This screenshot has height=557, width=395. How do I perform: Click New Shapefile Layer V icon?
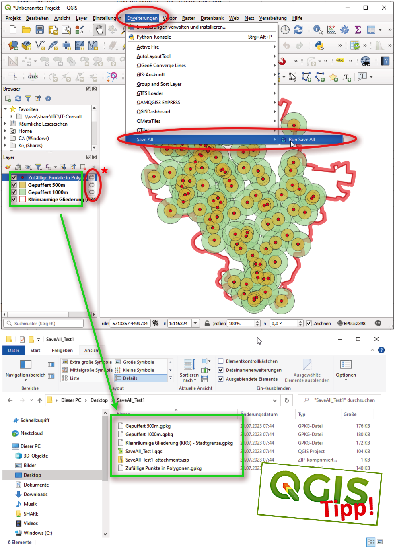coord(40,45)
